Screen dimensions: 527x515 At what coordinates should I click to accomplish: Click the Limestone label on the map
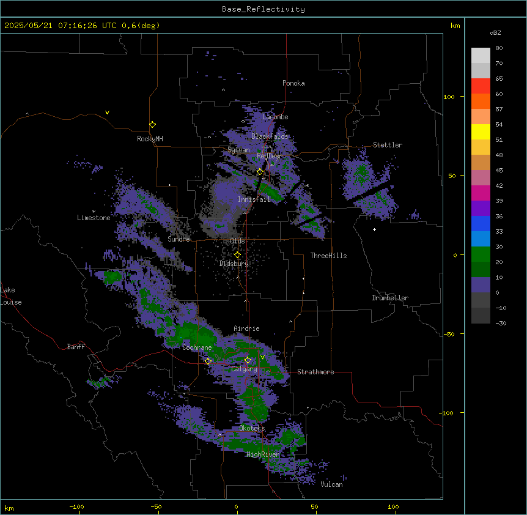pyautogui.click(x=94, y=218)
